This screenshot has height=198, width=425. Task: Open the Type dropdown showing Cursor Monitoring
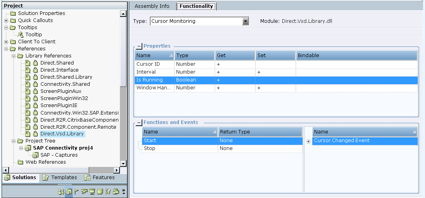[246, 21]
